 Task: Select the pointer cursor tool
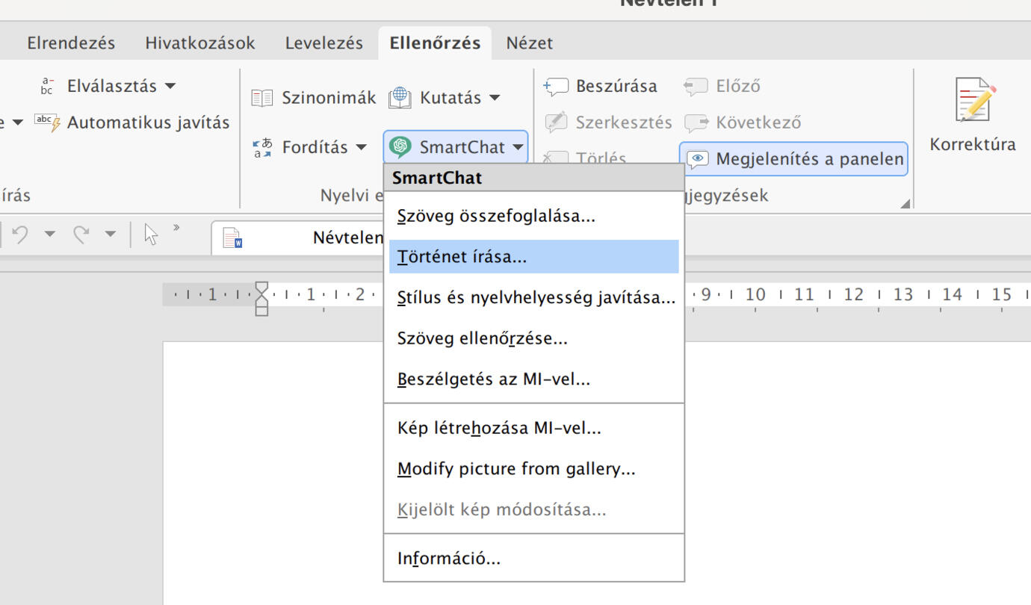click(151, 234)
